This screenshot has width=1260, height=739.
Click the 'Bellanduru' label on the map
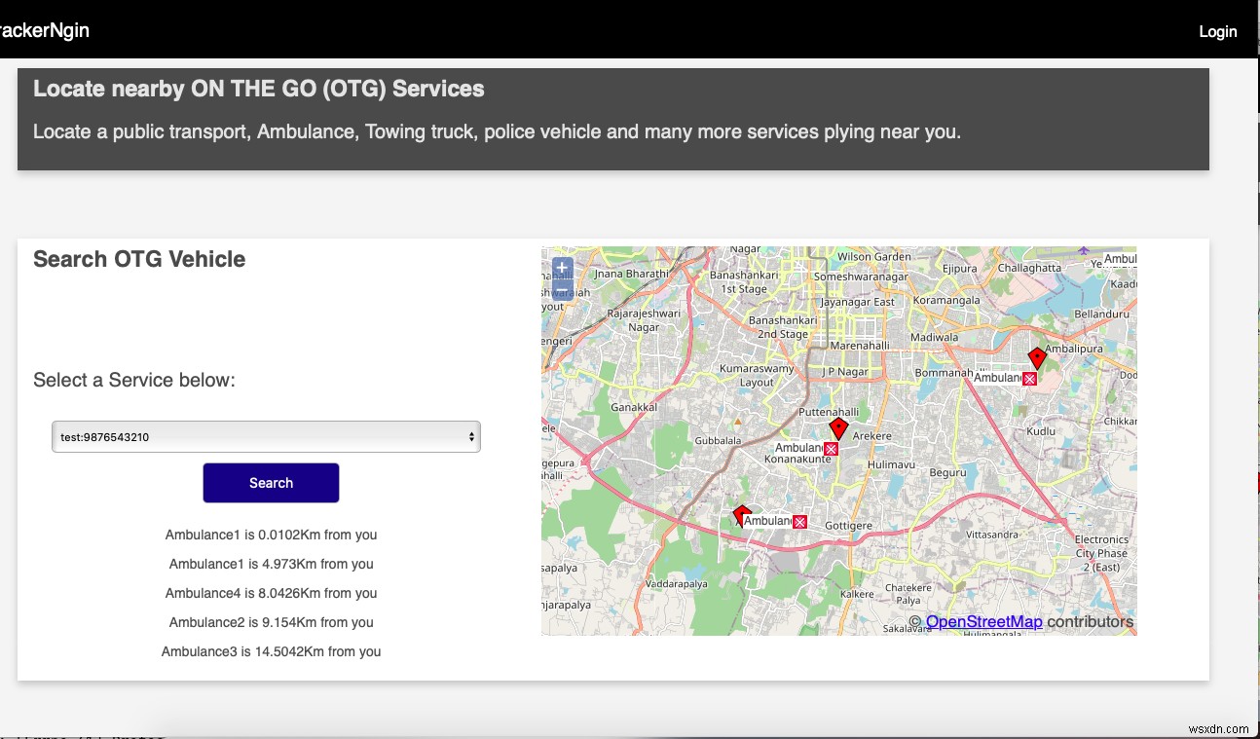[1100, 314]
